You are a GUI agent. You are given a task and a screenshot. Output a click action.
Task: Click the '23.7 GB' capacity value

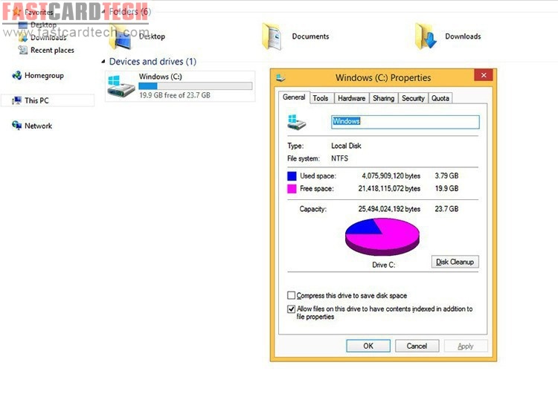pos(446,209)
